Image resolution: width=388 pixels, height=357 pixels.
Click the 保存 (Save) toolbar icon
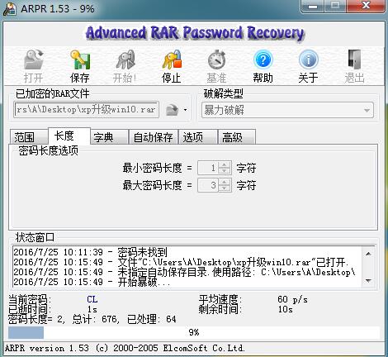(80, 59)
